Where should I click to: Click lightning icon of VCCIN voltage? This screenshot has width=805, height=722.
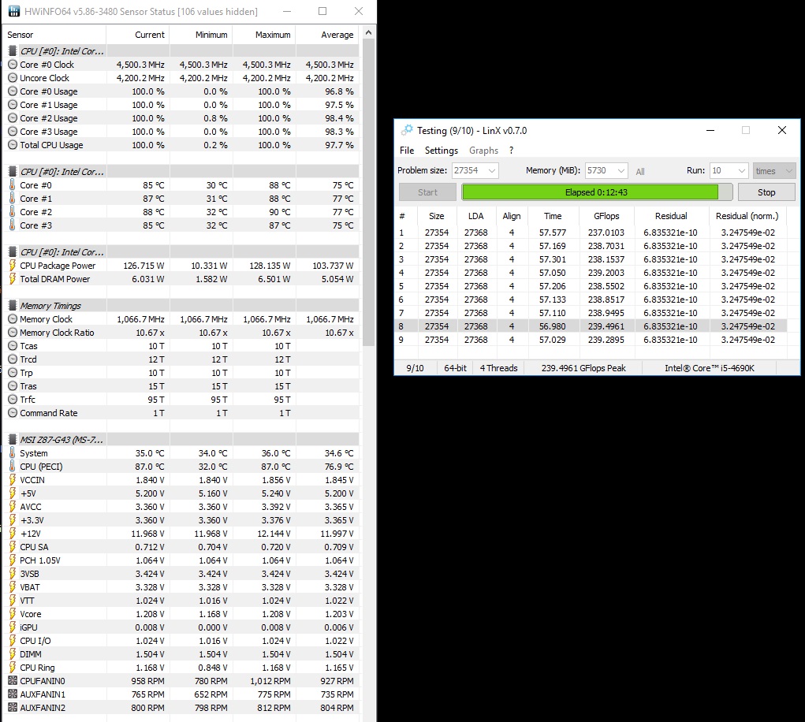coord(13,480)
